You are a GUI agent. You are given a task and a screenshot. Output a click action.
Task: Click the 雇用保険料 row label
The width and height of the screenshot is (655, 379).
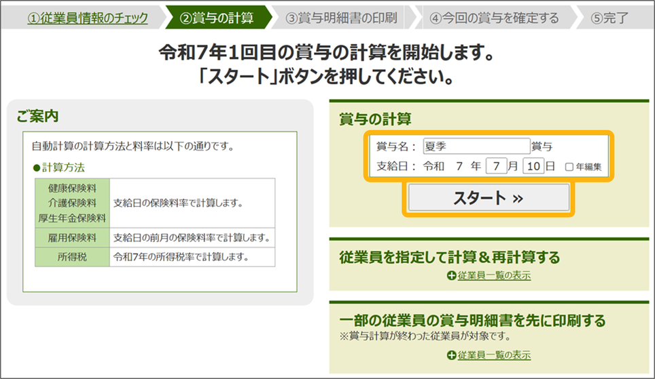click(x=72, y=238)
